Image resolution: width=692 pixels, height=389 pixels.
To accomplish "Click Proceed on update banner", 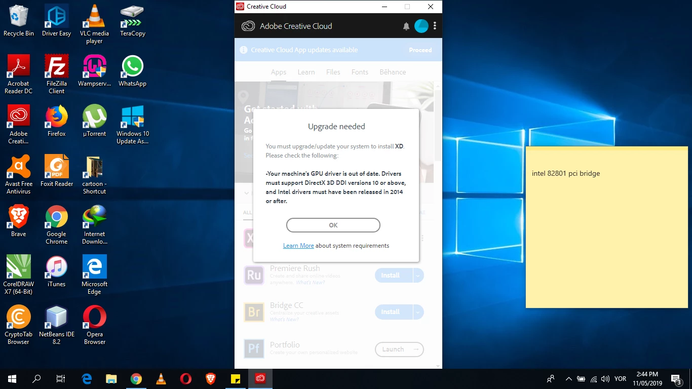I will tap(420, 50).
